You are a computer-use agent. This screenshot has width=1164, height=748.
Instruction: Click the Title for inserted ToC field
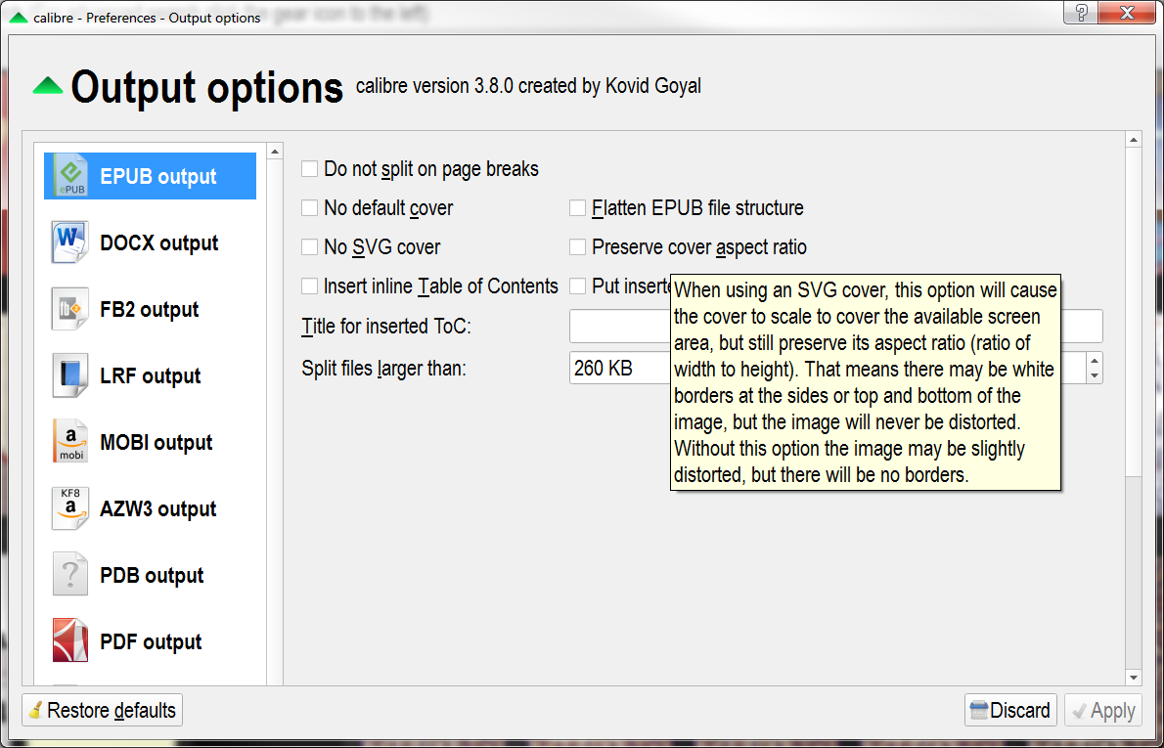619,326
